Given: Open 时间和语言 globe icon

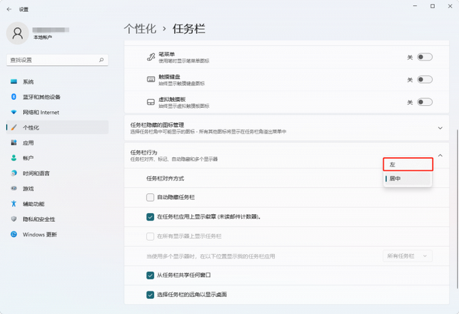Looking at the screenshot, I should (14, 173).
